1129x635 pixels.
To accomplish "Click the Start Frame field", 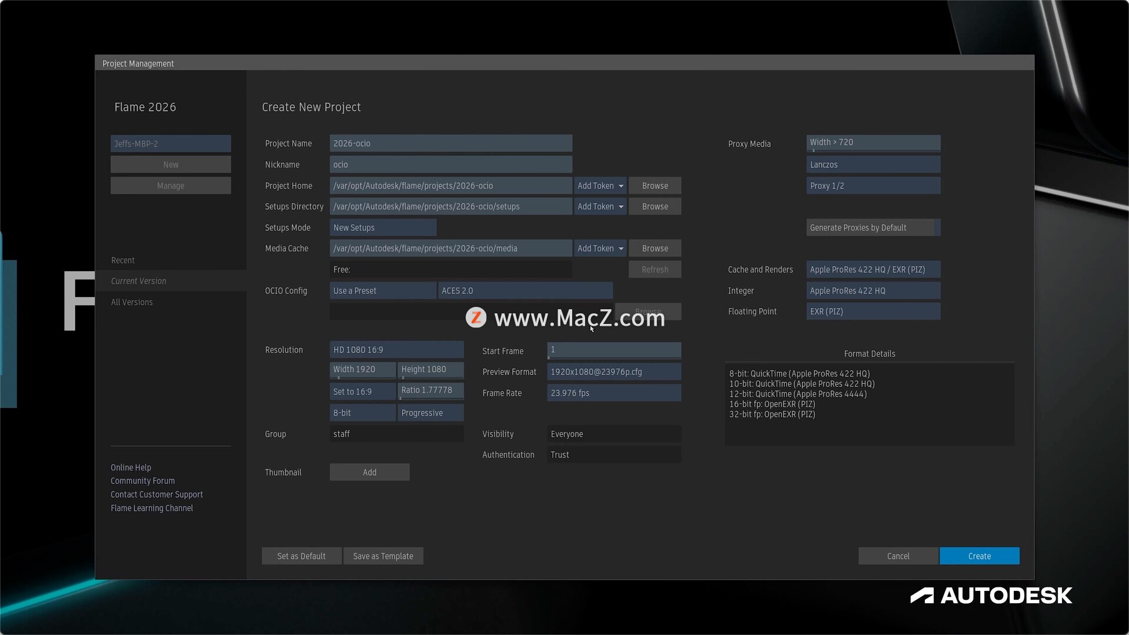I will 614,350.
